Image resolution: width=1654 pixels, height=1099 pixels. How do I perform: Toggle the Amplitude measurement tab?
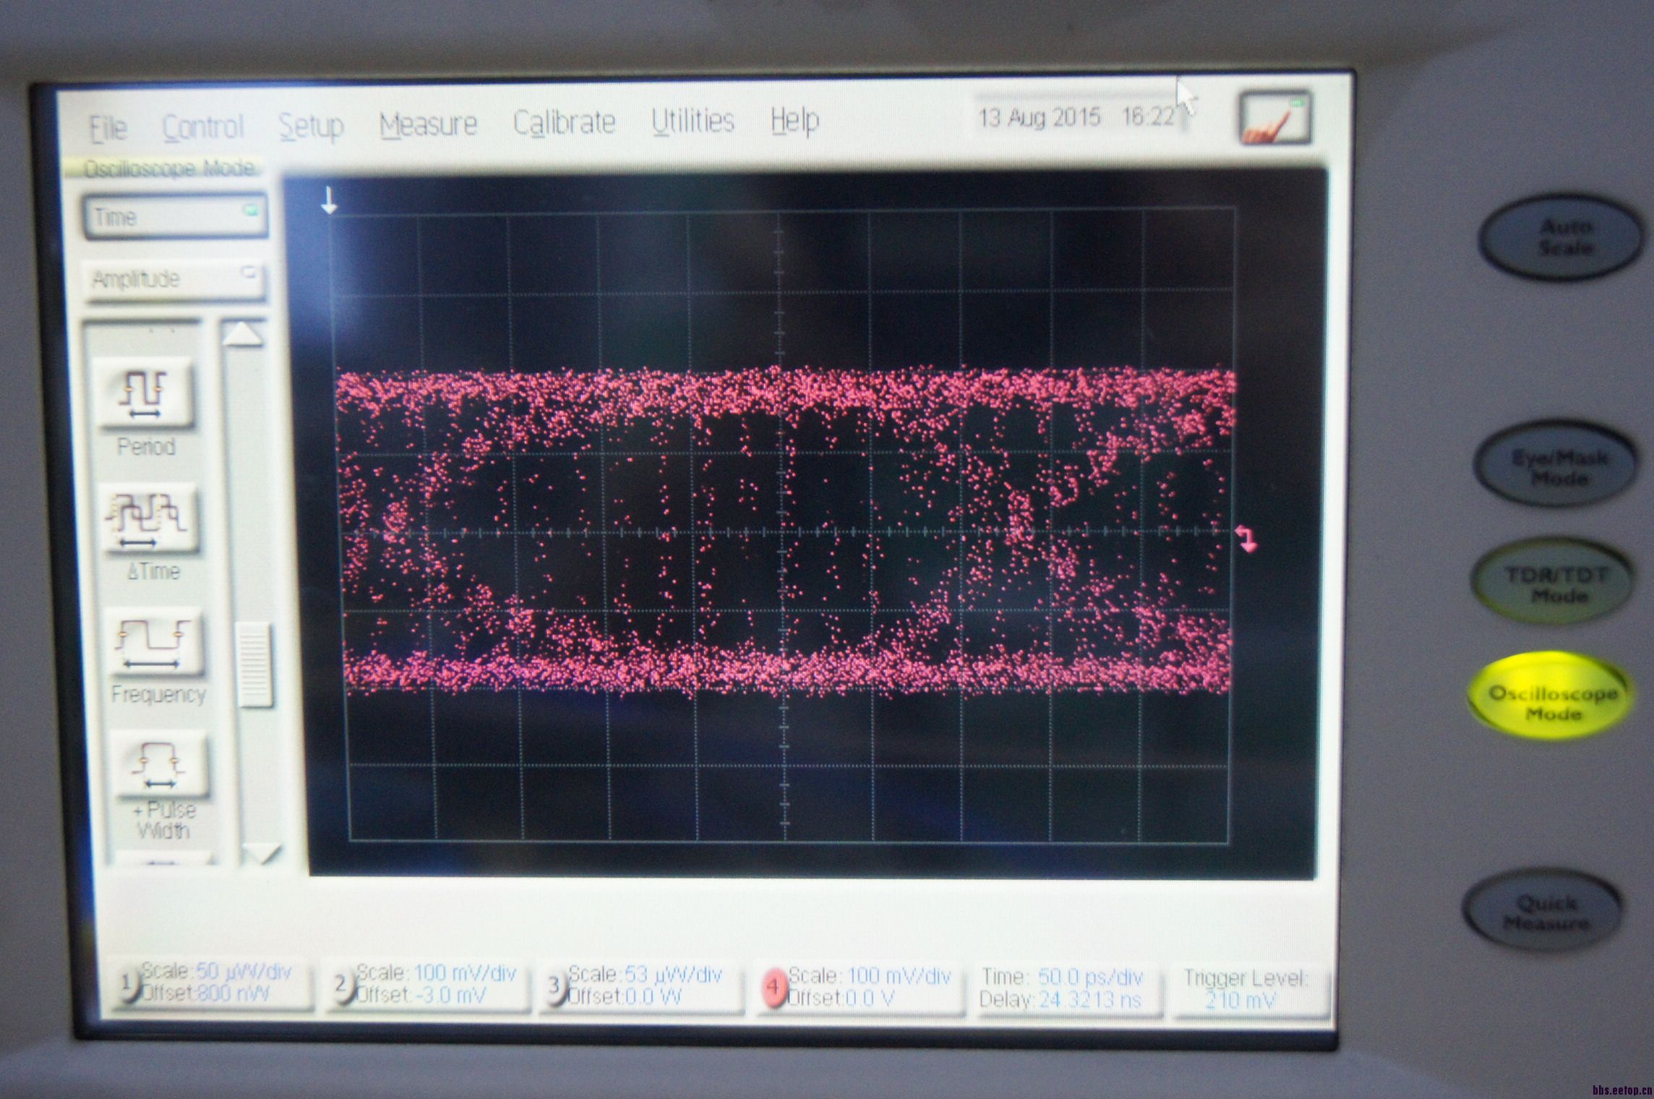[173, 279]
